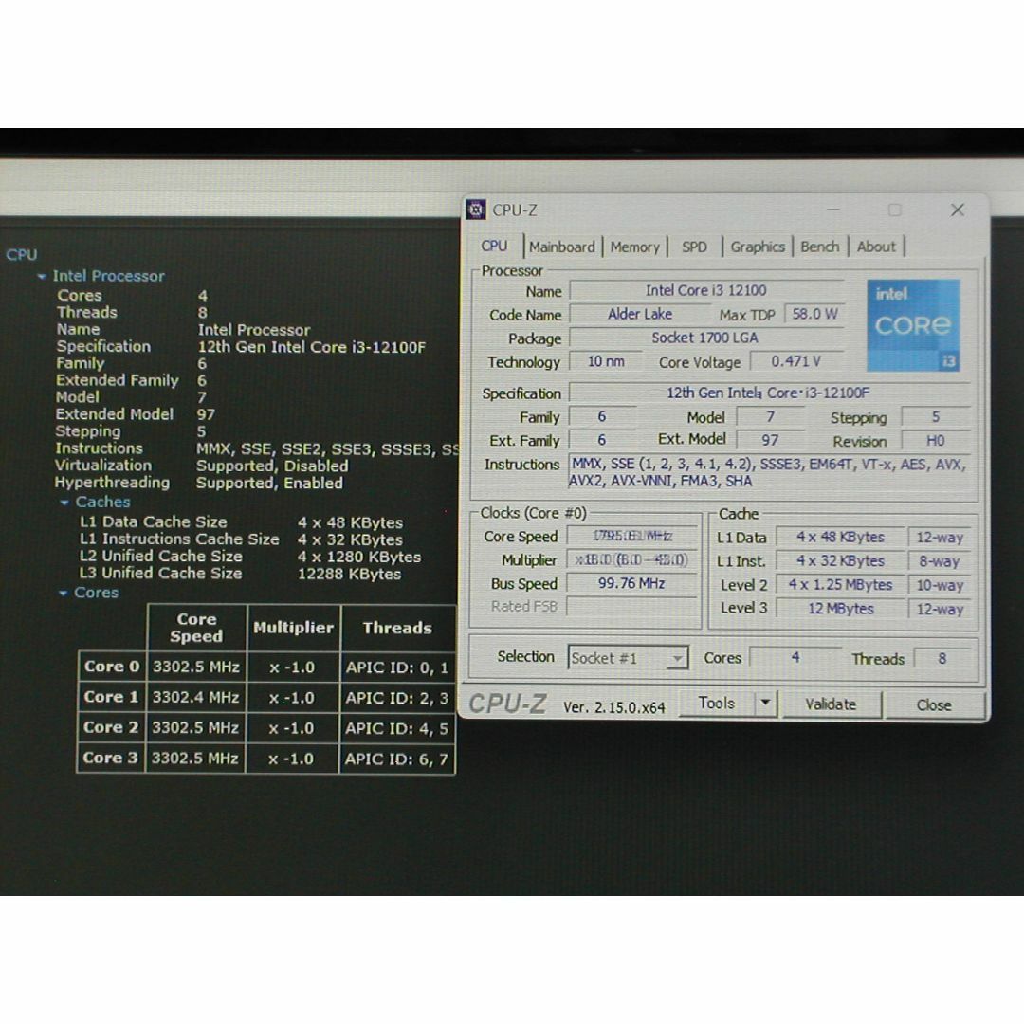
Task: Click the Instructions row in the left window
Action: (257, 448)
